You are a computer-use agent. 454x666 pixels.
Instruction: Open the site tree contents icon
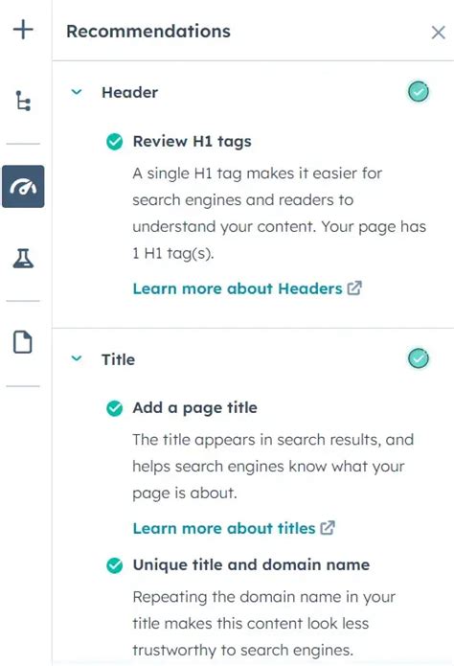pyautogui.click(x=23, y=101)
